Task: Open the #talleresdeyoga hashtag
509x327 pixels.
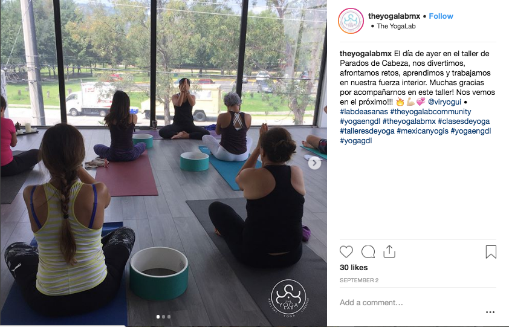Action: (367, 131)
